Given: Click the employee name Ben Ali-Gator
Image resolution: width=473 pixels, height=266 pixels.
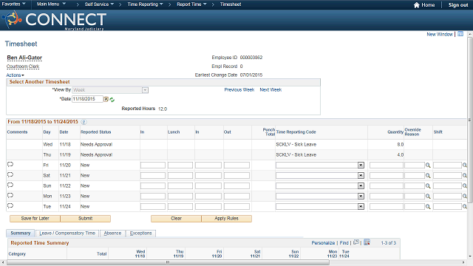Looking at the screenshot, I should [24, 58].
